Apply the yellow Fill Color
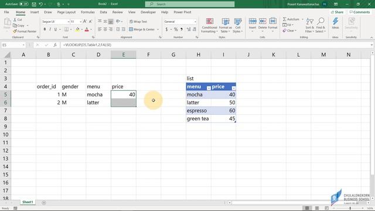375x211 pixels. [x=77, y=29]
